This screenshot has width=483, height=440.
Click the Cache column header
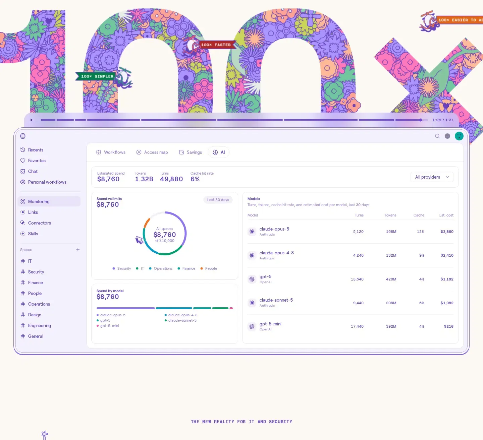[419, 215]
